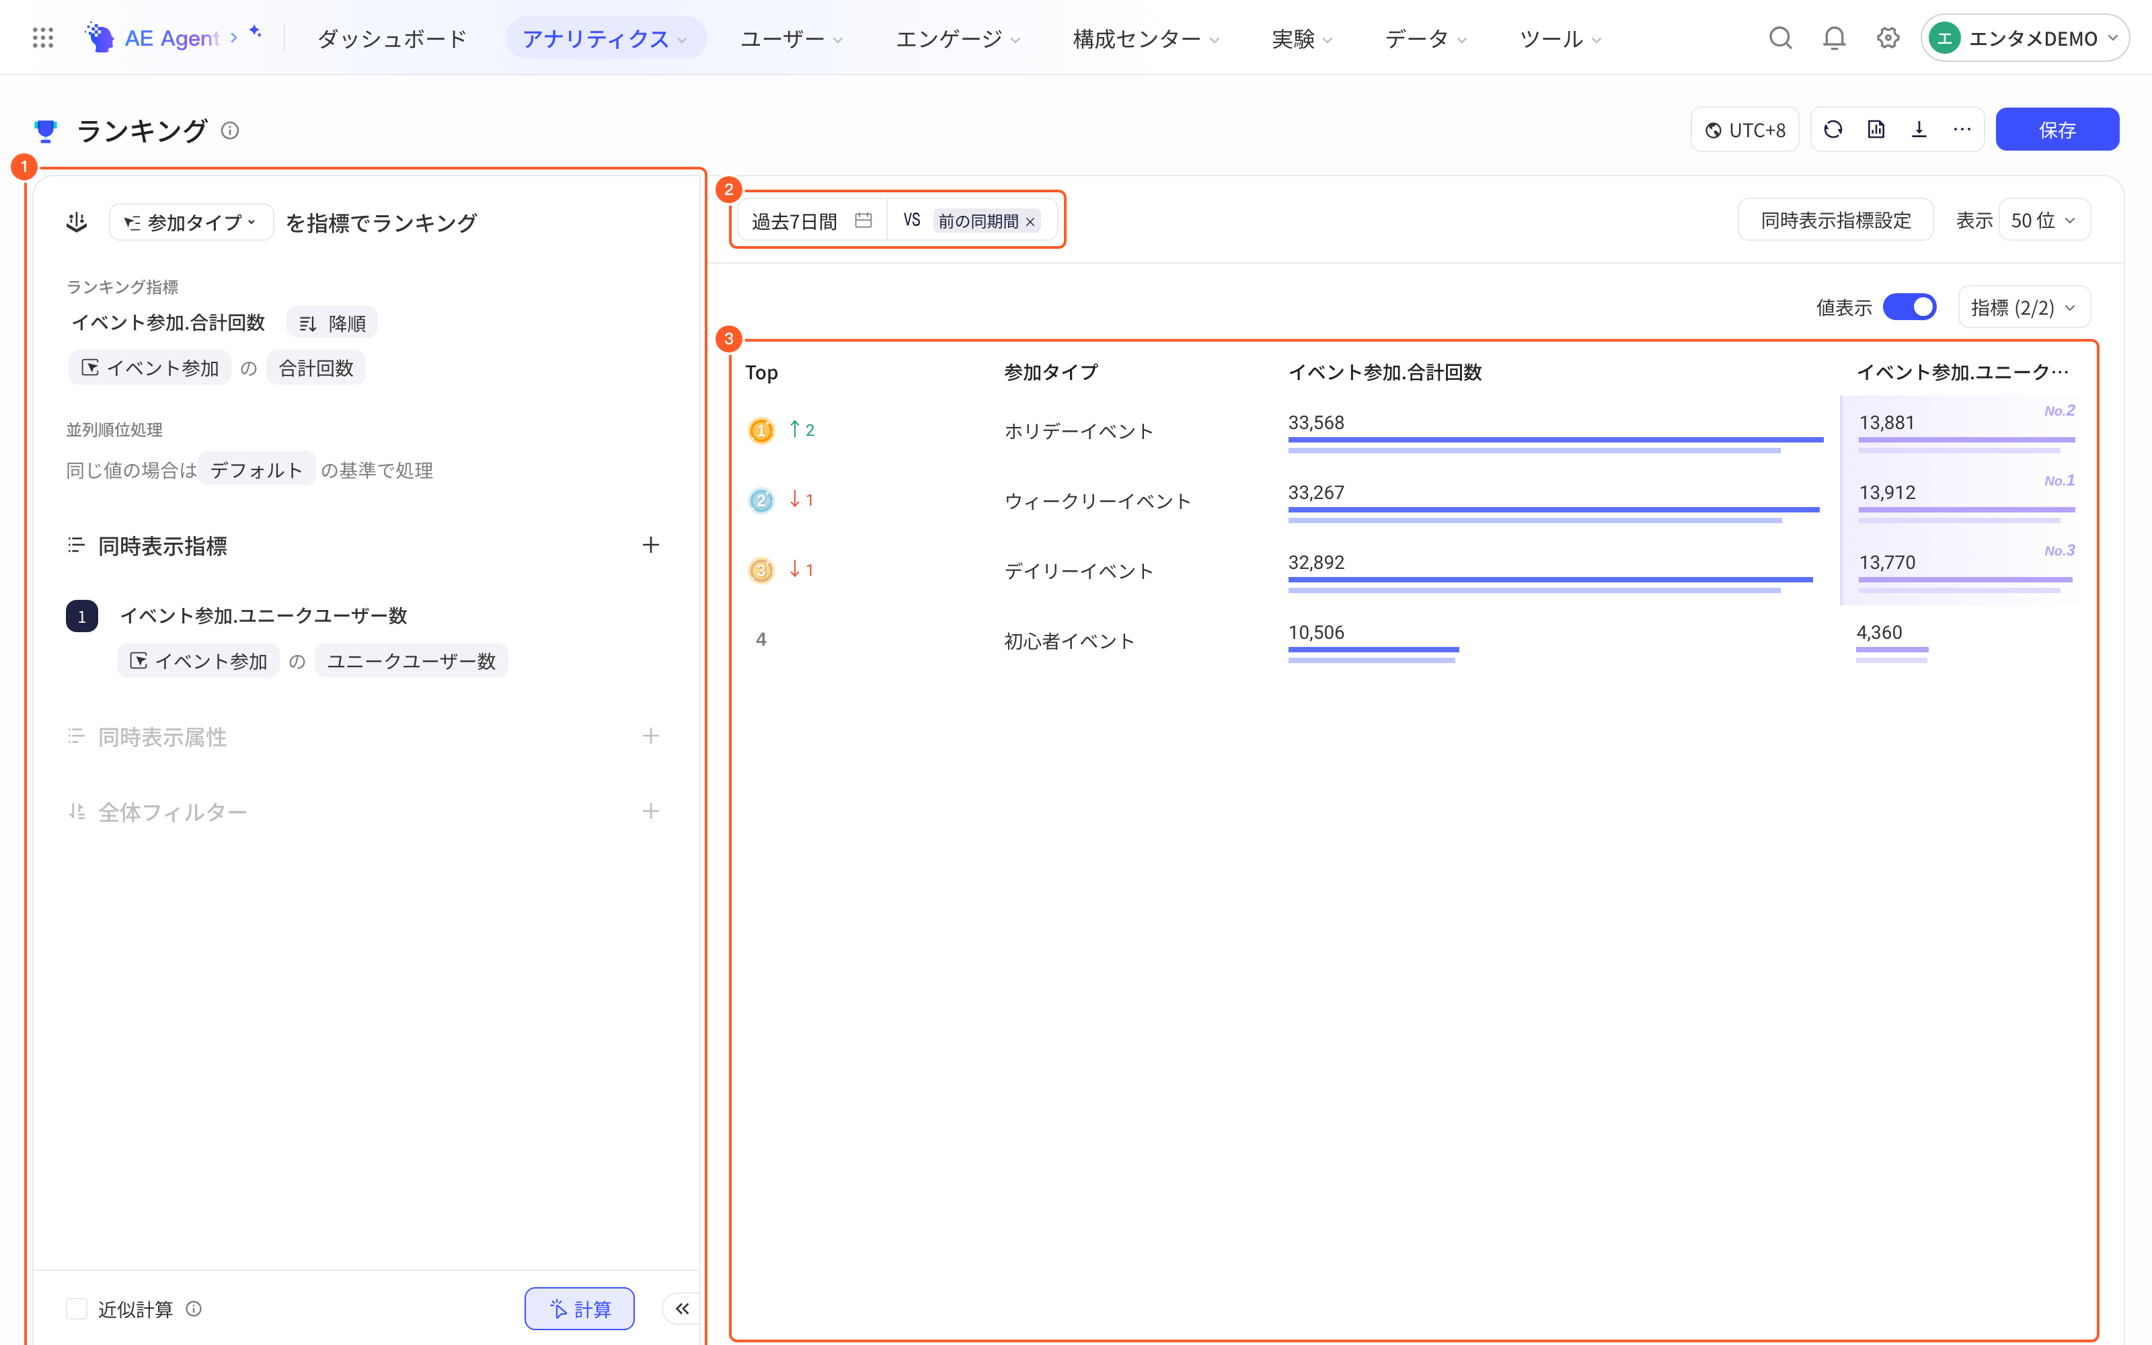Open the 参加タイプ dropdown
The height and width of the screenshot is (1345, 2152).
pos(191,223)
